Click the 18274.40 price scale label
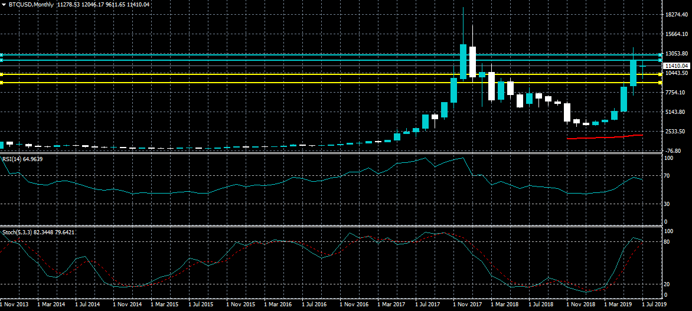 click(x=676, y=15)
